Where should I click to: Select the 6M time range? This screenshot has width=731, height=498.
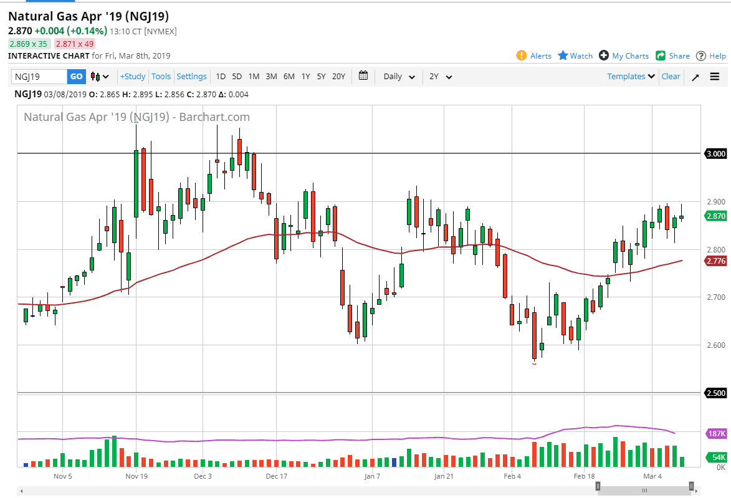pos(289,77)
